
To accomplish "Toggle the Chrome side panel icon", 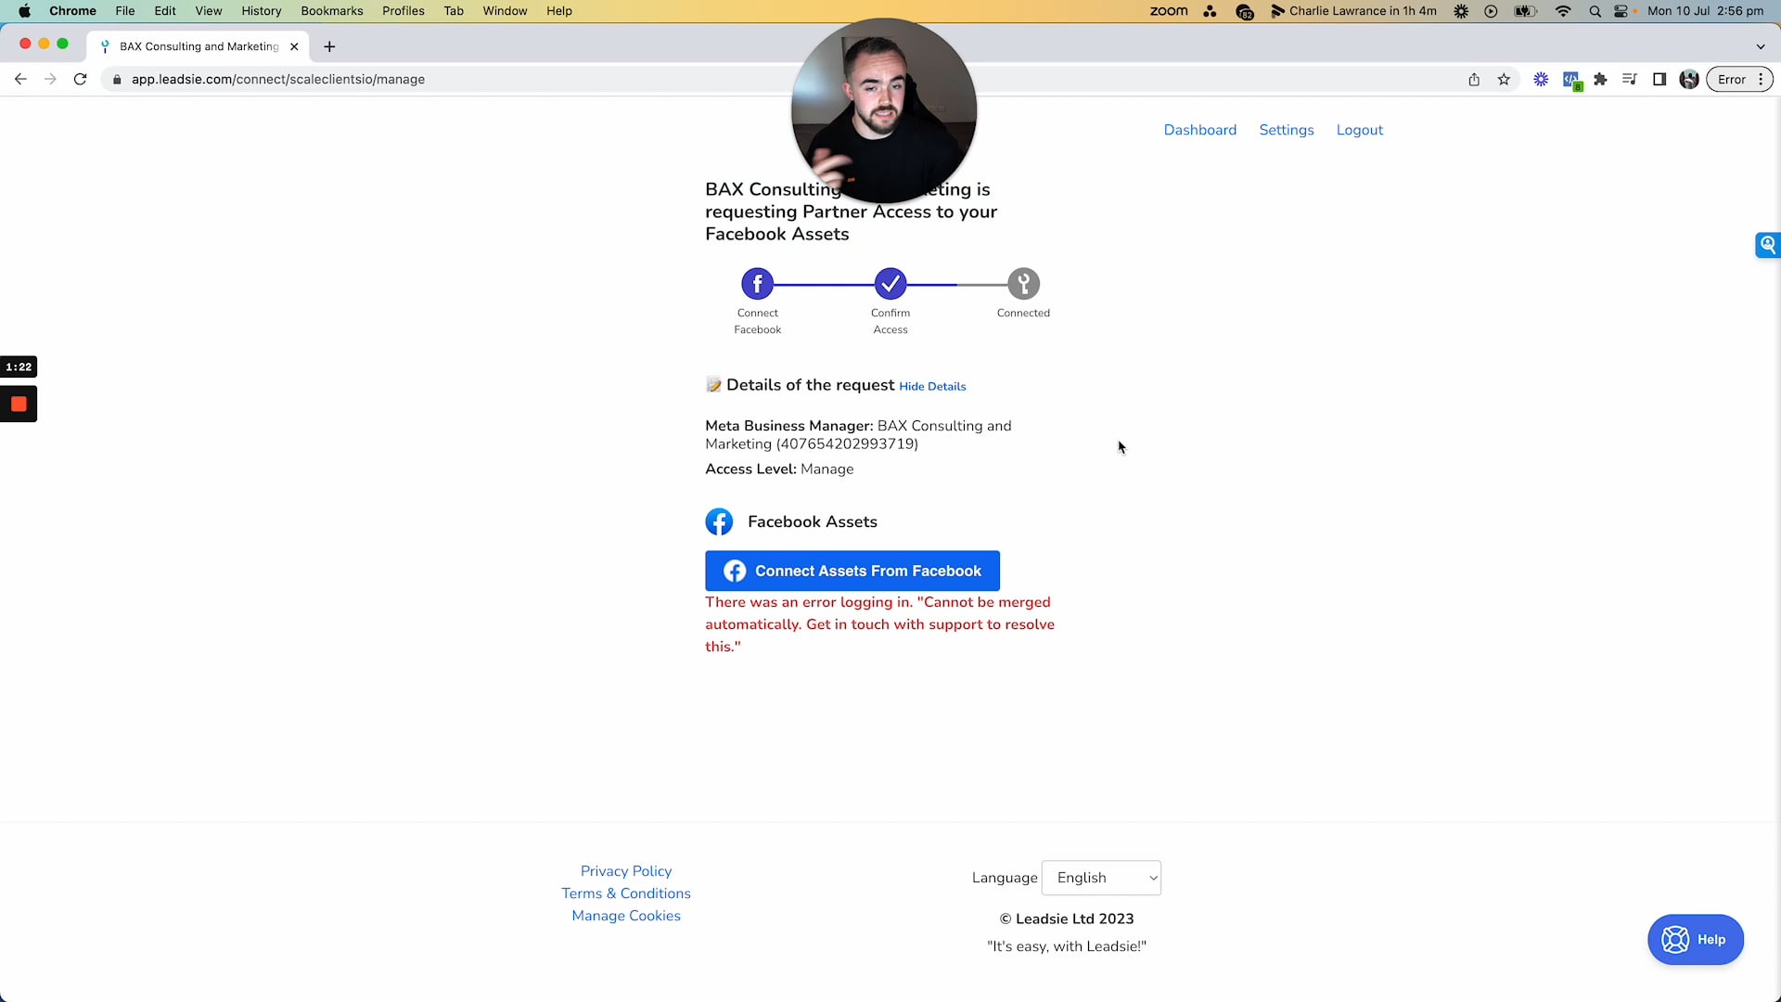I will click(x=1659, y=79).
